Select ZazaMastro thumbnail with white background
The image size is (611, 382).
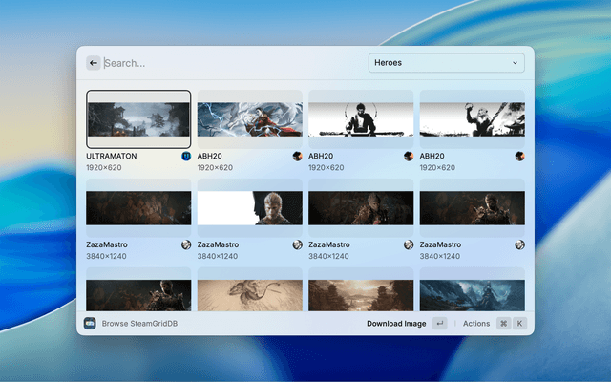(x=249, y=208)
